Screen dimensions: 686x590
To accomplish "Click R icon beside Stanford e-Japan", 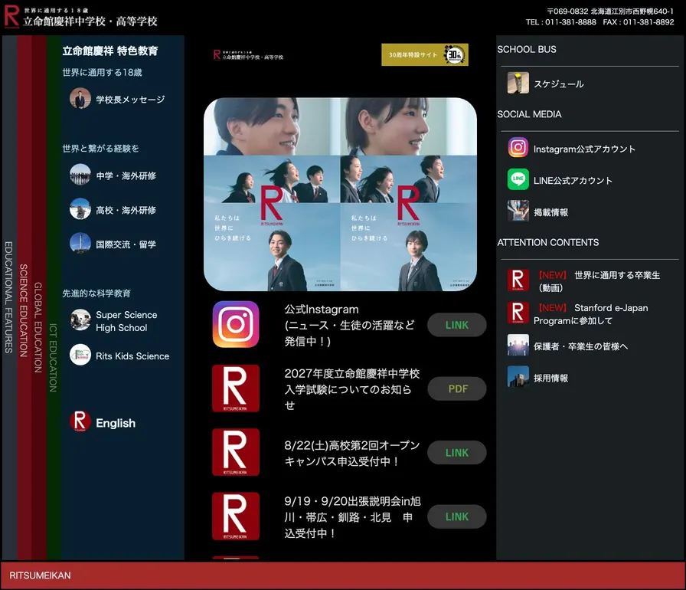I will click(x=518, y=313).
